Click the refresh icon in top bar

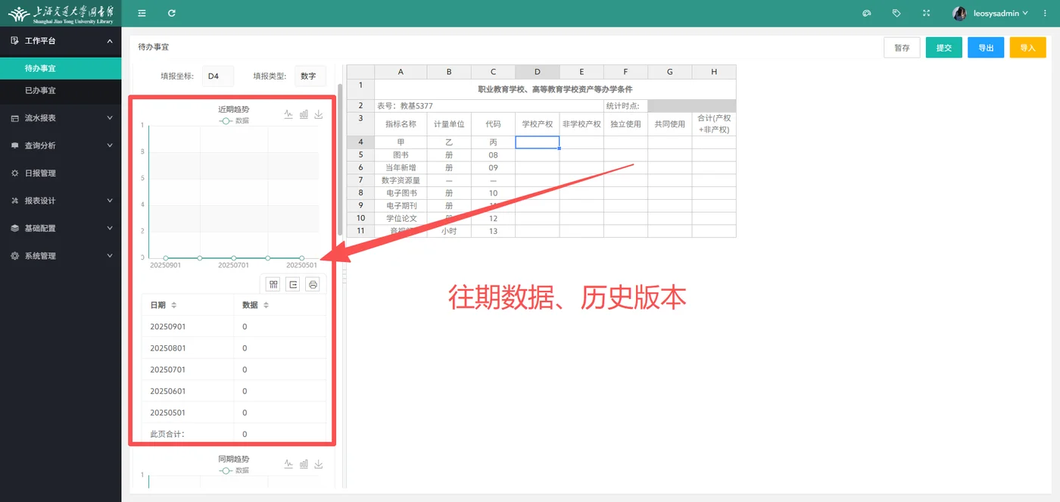[x=172, y=13]
